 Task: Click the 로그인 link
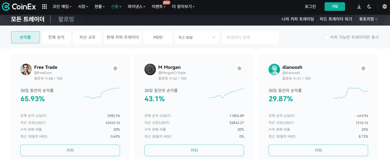310,6
